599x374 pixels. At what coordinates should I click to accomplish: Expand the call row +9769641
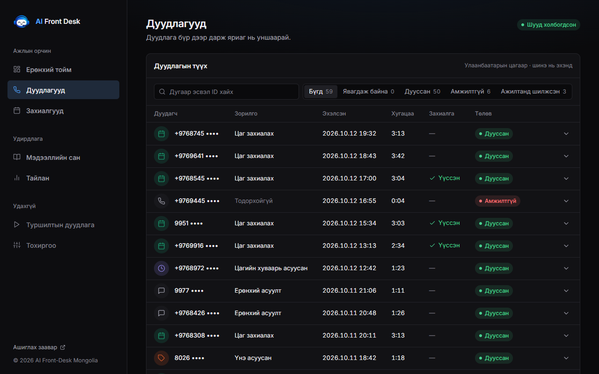coord(566,156)
